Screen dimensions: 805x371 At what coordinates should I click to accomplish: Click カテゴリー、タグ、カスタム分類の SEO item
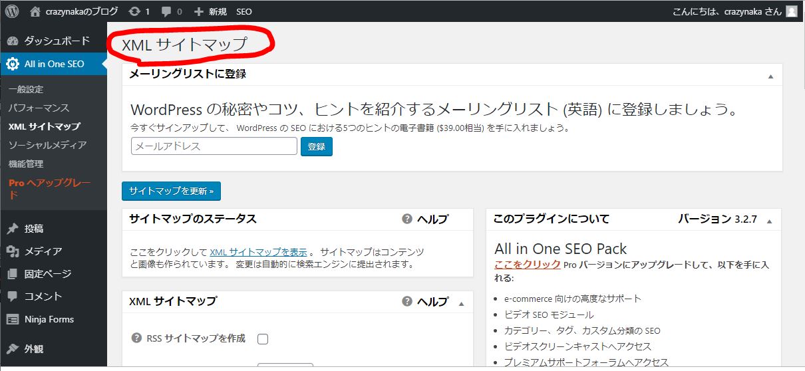coord(582,330)
